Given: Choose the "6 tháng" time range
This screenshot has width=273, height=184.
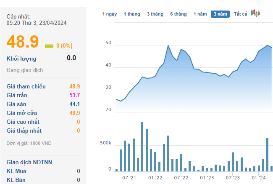Looking at the screenshot, I should [x=178, y=14].
